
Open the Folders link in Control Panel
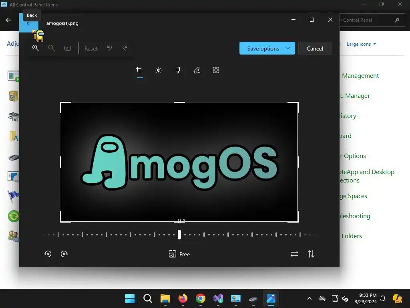coord(352,236)
